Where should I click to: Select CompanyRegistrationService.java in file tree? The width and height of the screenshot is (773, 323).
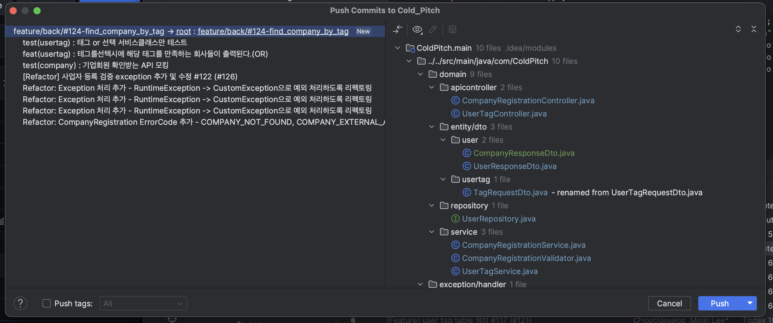(x=524, y=245)
